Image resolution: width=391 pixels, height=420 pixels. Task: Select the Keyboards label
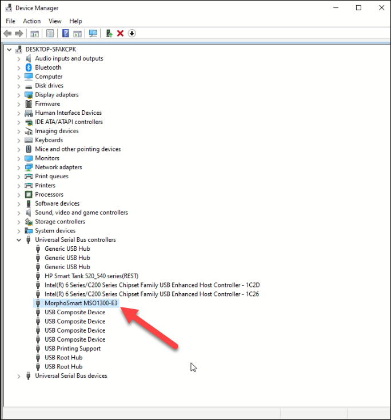[x=49, y=140]
